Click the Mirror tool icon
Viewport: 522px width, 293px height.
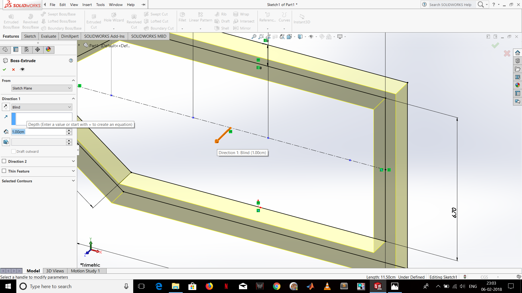coord(236,28)
